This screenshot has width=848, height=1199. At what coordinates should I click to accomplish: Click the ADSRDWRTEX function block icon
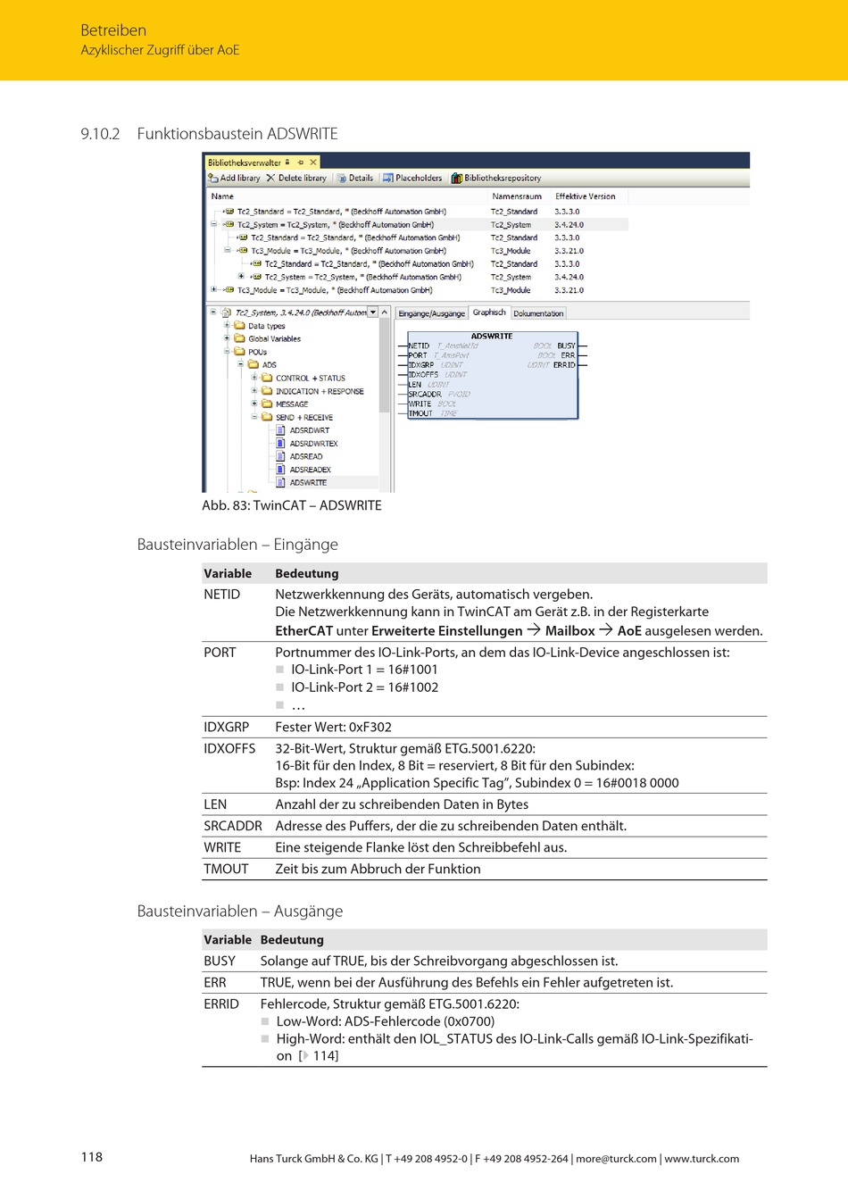(280, 444)
